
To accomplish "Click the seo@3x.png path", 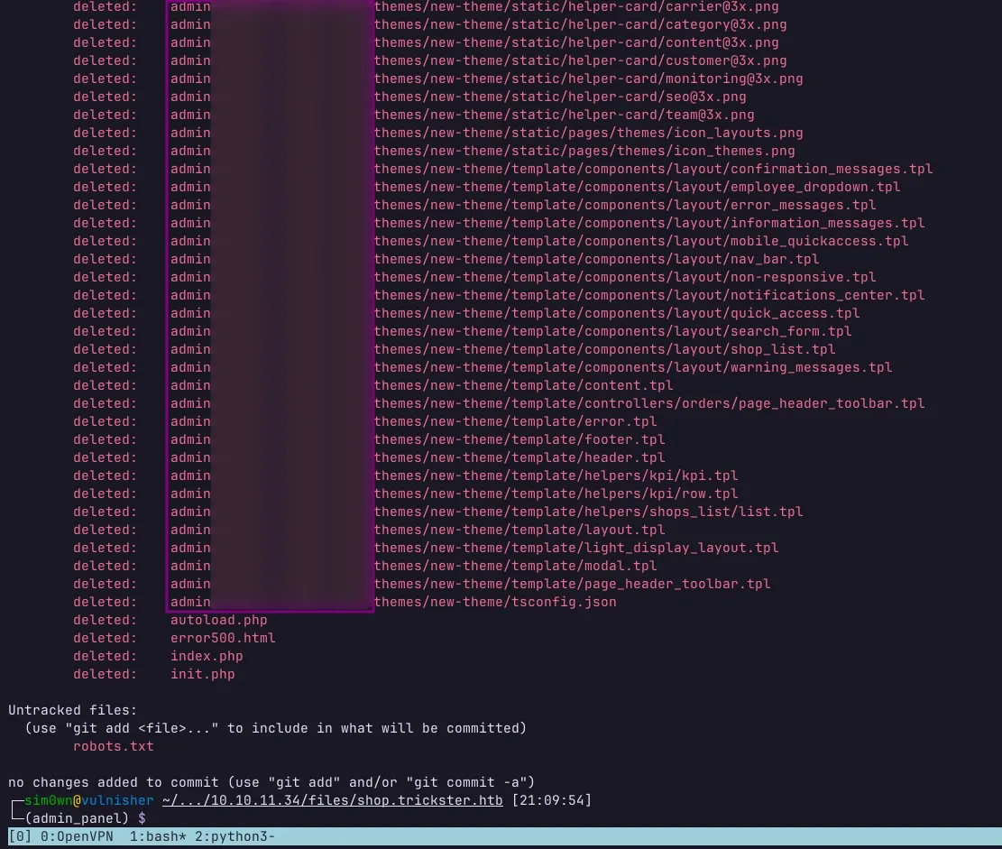I will (x=560, y=97).
